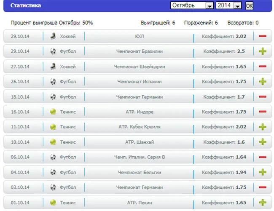Select the Чемпионат Бразилии league text

[140, 51]
